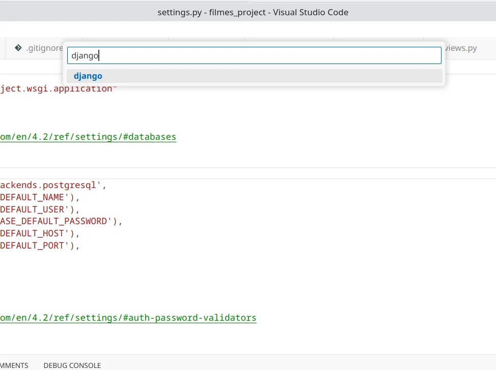
Task: Switch to the .gitignore editor tab
Action: click(x=39, y=48)
